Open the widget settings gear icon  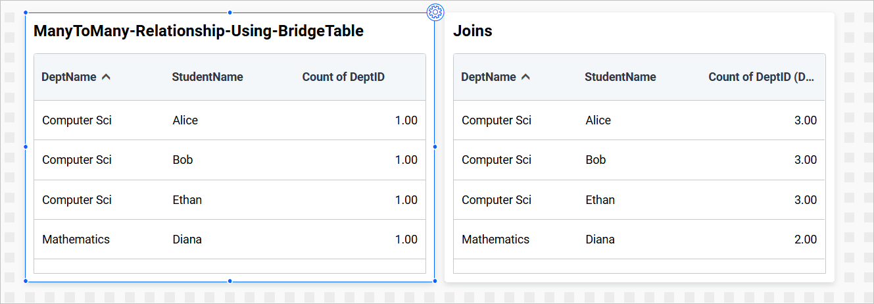click(435, 12)
